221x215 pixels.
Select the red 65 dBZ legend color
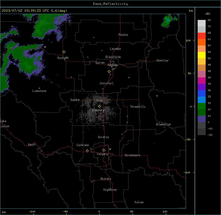point(202,36)
